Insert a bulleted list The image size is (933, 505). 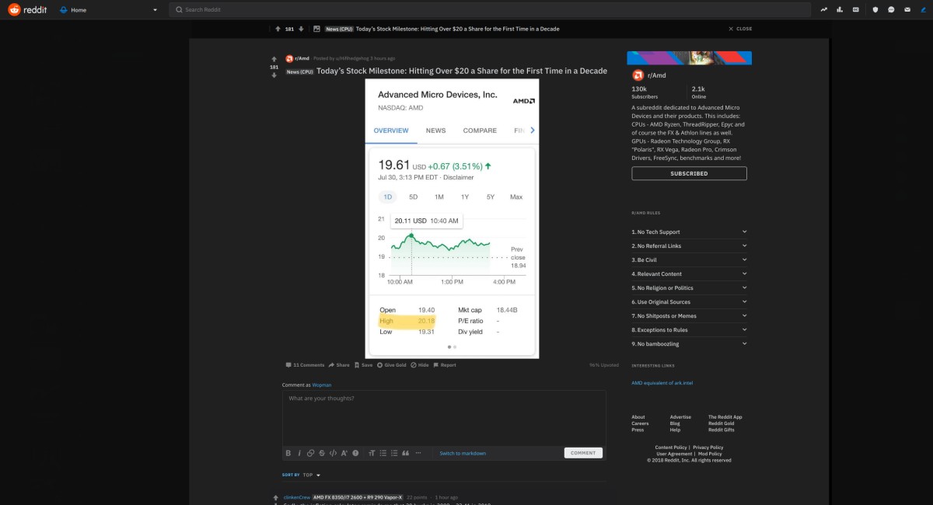pyautogui.click(x=383, y=453)
